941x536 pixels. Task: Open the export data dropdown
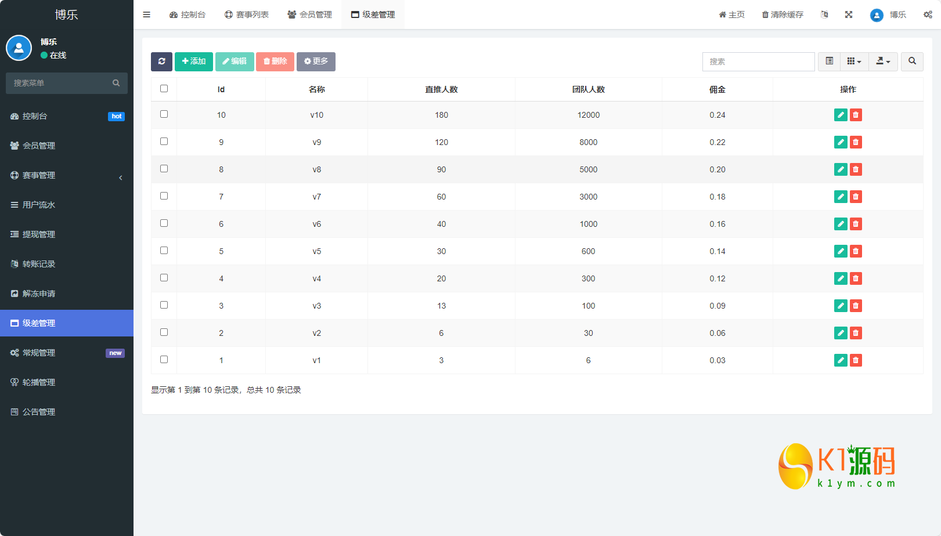883,61
